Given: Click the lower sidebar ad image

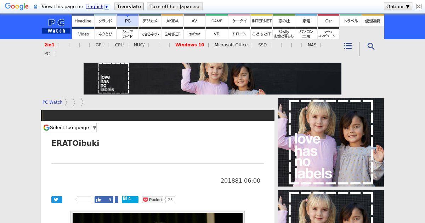Looking at the screenshot, I should [331, 206].
